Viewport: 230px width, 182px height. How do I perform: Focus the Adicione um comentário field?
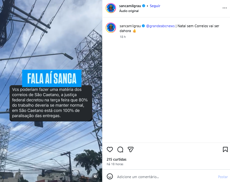click(x=166, y=177)
